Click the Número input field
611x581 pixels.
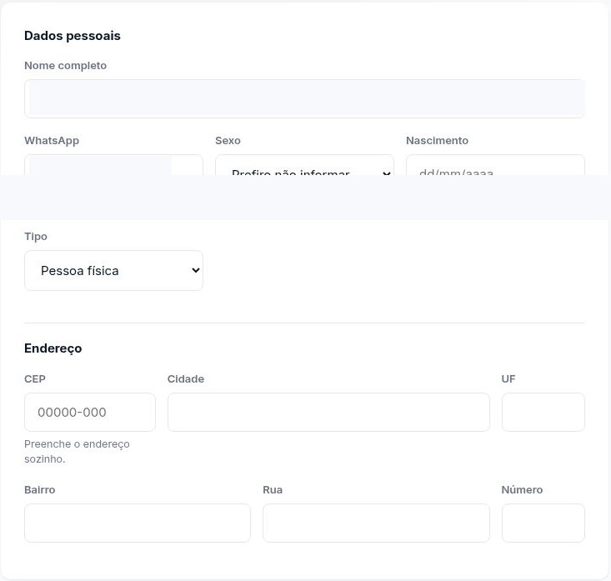(543, 523)
